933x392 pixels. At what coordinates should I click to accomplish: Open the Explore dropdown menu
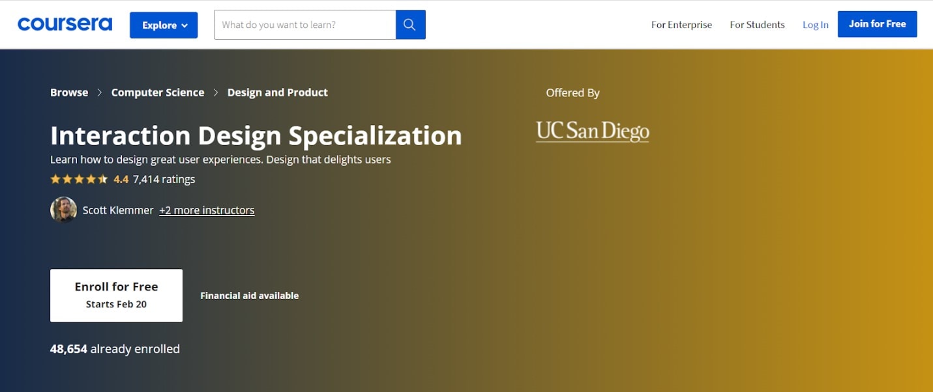[164, 25]
